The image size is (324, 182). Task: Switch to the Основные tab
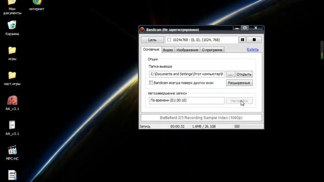click(x=151, y=50)
